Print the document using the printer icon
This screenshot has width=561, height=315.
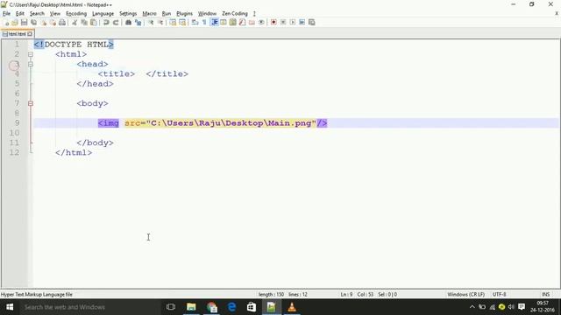click(62, 22)
